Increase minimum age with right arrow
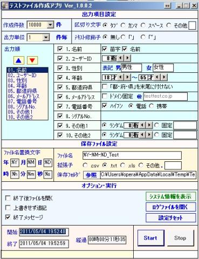This screenshot has height=259, width=199. [x=127, y=77]
